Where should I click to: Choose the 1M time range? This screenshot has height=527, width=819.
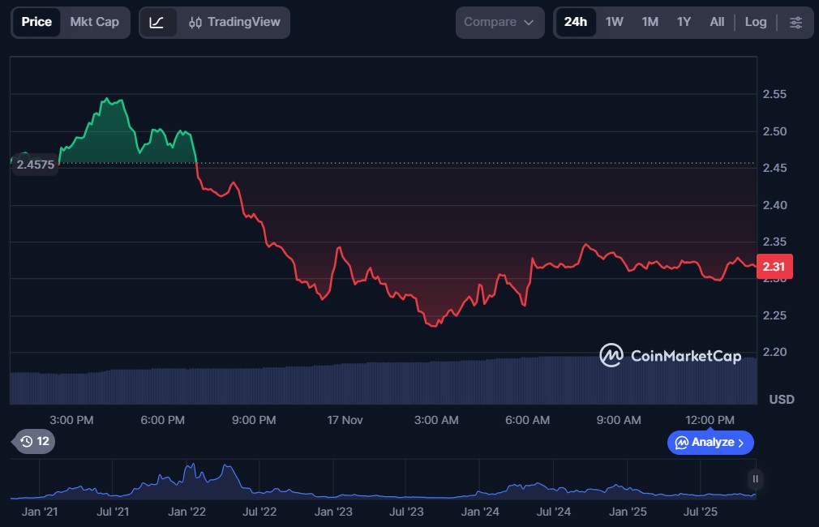click(x=650, y=22)
